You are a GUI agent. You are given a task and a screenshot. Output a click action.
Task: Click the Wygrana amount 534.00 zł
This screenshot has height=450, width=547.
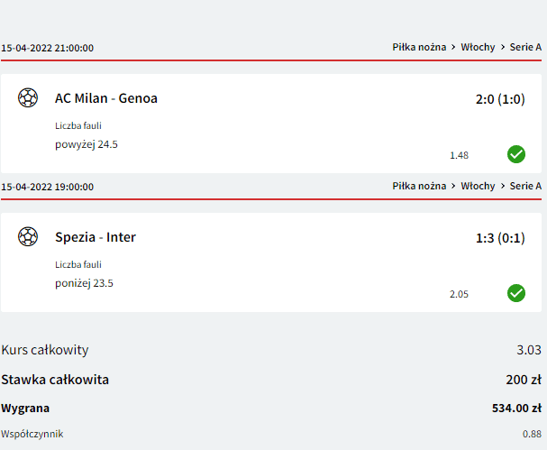coord(516,409)
